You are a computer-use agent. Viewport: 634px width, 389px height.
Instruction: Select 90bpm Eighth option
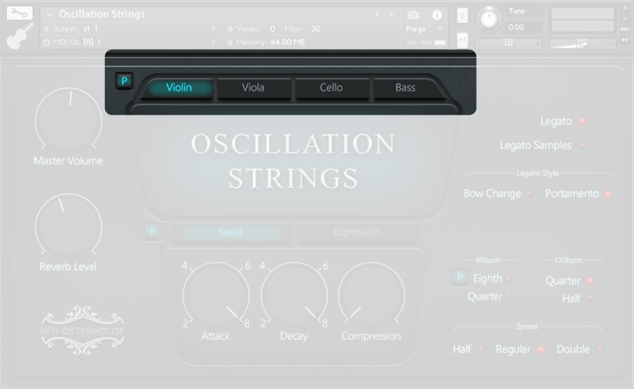(508, 279)
